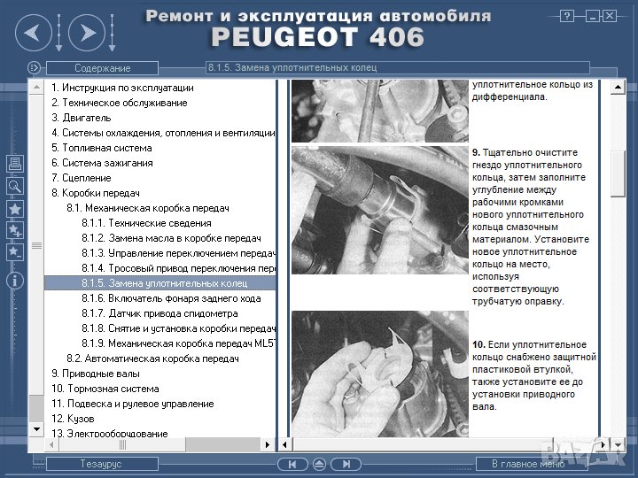
Task: Open the Тезаурус tab
Action: 102,464
